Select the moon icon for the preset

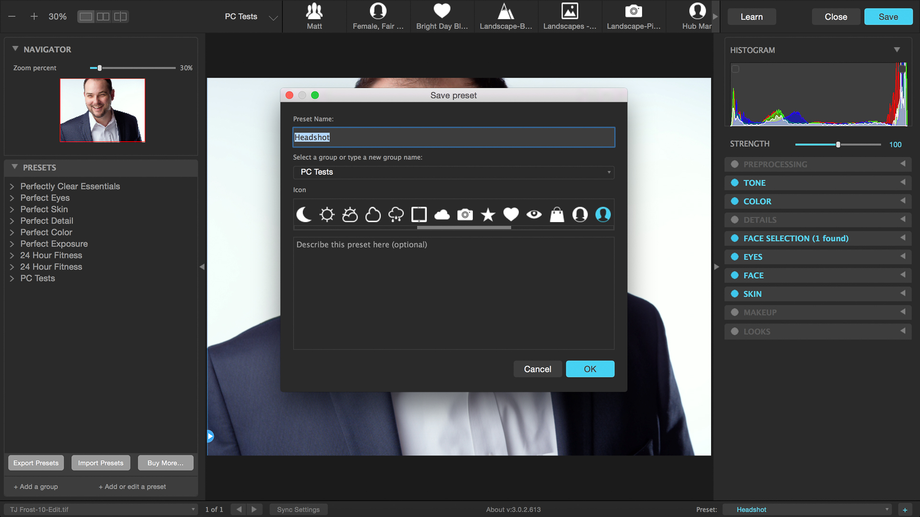point(304,214)
